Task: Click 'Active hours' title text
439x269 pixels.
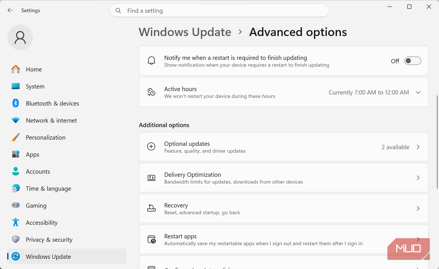Action: tap(180, 89)
